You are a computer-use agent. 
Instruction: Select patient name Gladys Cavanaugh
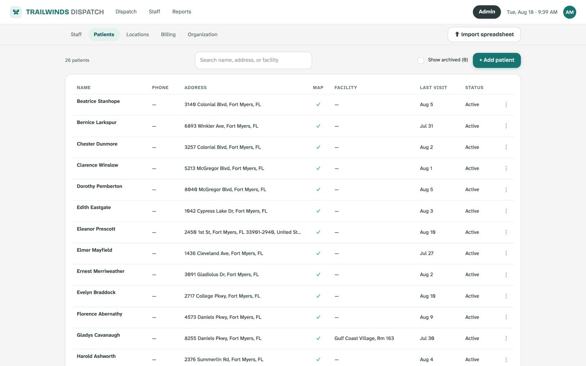coord(98,335)
